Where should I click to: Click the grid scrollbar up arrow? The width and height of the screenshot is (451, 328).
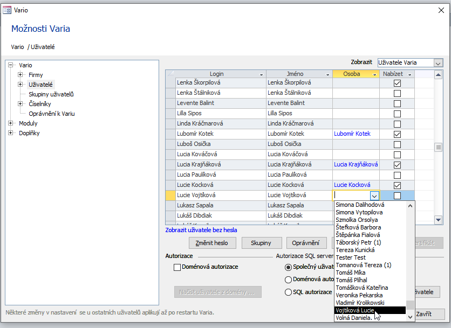tap(438, 75)
